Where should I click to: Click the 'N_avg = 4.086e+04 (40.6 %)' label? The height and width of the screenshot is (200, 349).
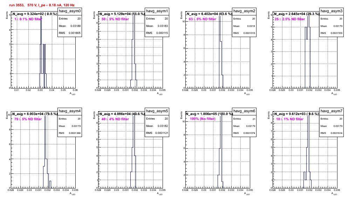(122, 114)
